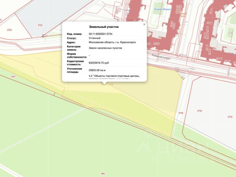
Task: Click the 3734 parcel label below the popup
Action: pos(111,84)
